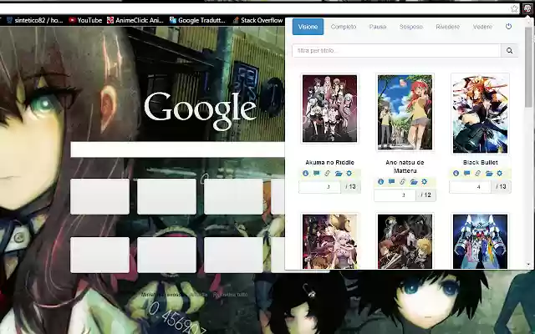Click the link icon for Ano natsu de Matteru

pos(402,182)
